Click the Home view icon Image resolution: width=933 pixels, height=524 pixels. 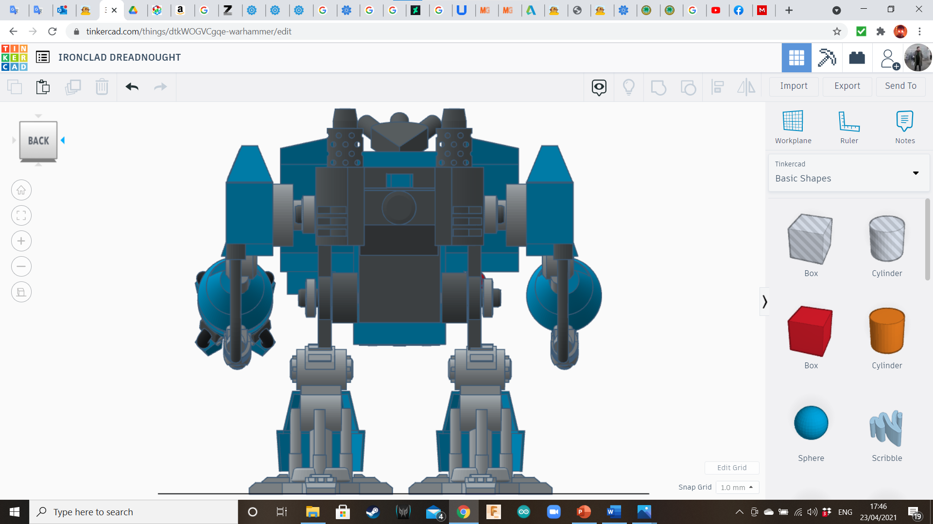click(x=21, y=190)
